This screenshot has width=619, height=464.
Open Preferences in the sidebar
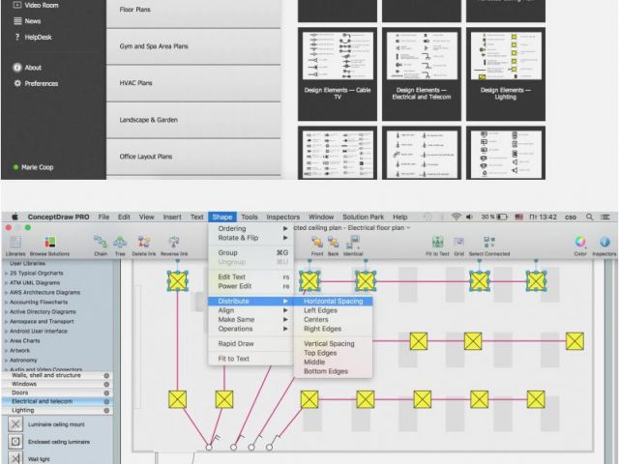coord(41,84)
